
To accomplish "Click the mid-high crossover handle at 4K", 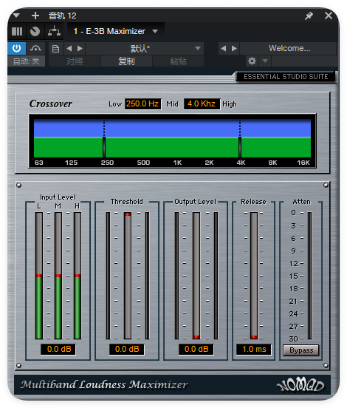I will [x=240, y=147].
